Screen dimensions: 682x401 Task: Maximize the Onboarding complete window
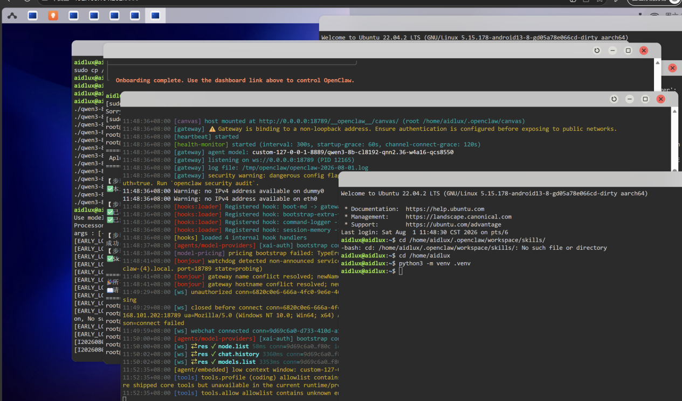[x=628, y=51]
